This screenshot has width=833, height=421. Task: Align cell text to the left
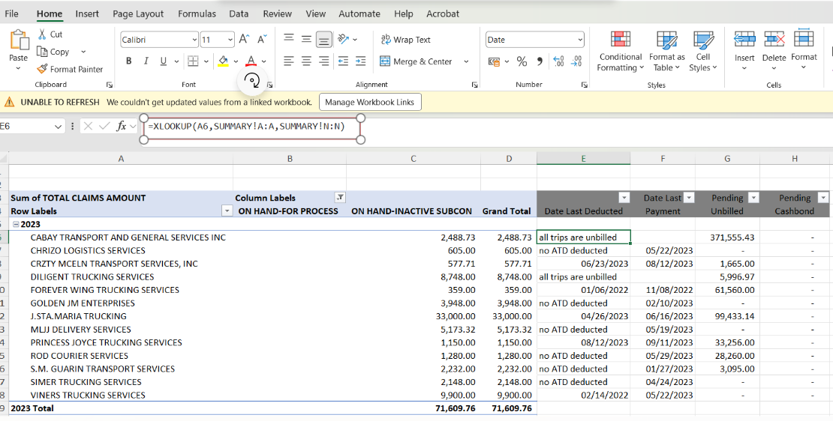288,61
